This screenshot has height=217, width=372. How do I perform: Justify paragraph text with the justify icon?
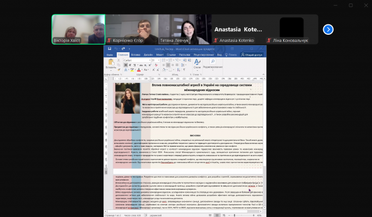coord(177,65)
